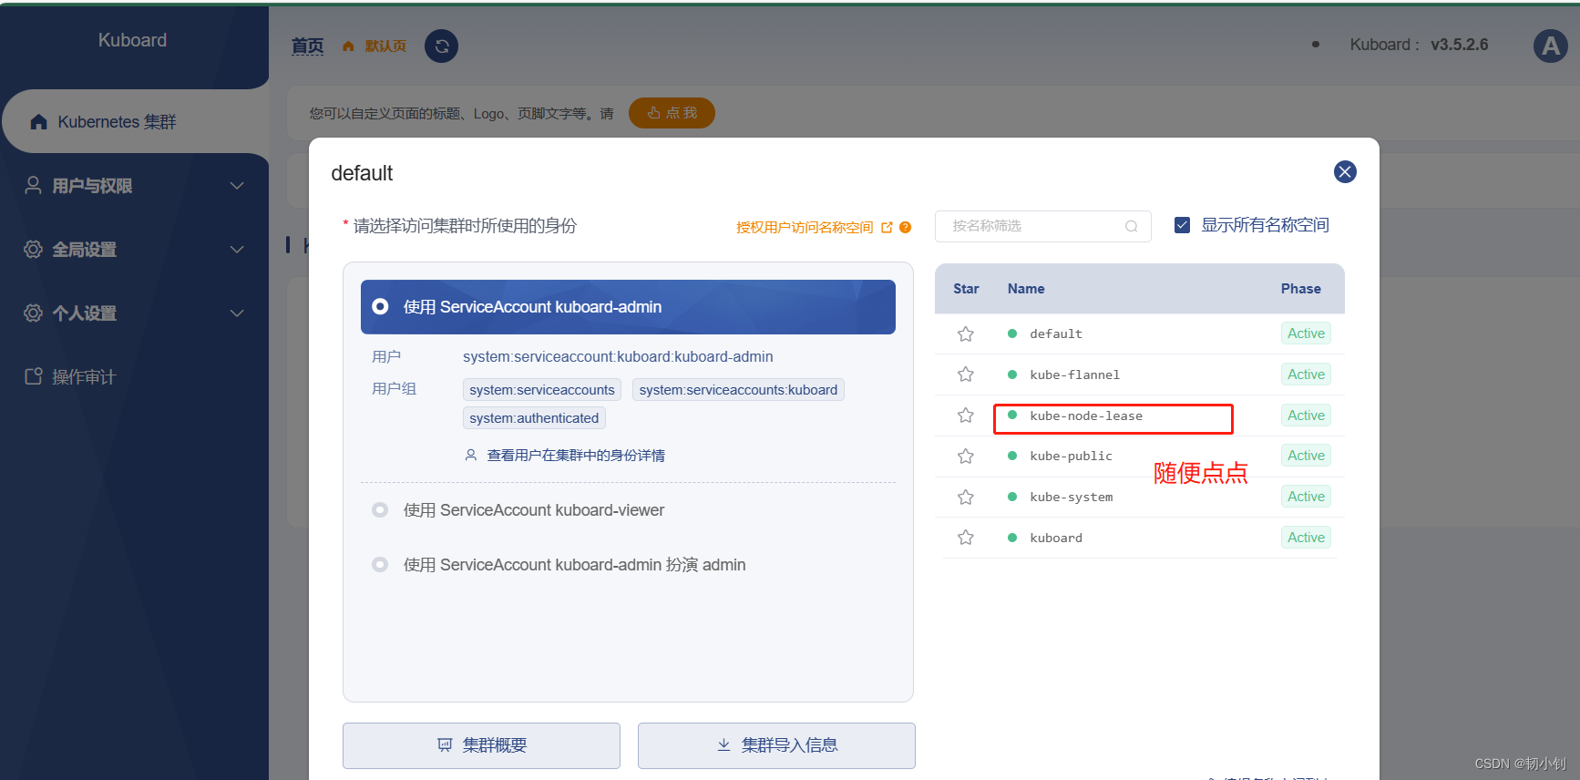Click the Phase column header
The height and width of the screenshot is (780, 1580).
pyautogui.click(x=1300, y=289)
